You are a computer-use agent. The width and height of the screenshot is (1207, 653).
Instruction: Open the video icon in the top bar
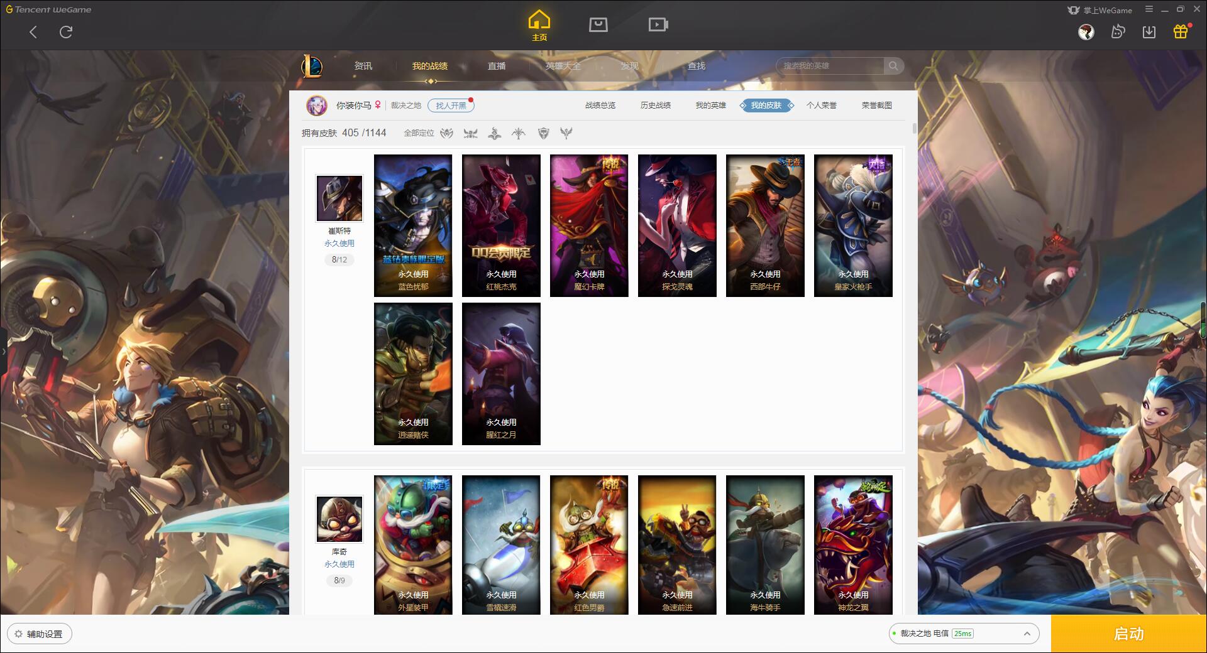(x=658, y=24)
